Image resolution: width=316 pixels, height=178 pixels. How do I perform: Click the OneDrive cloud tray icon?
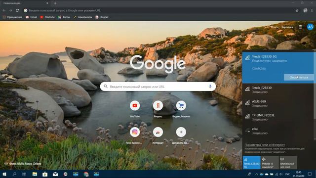click(x=267, y=174)
